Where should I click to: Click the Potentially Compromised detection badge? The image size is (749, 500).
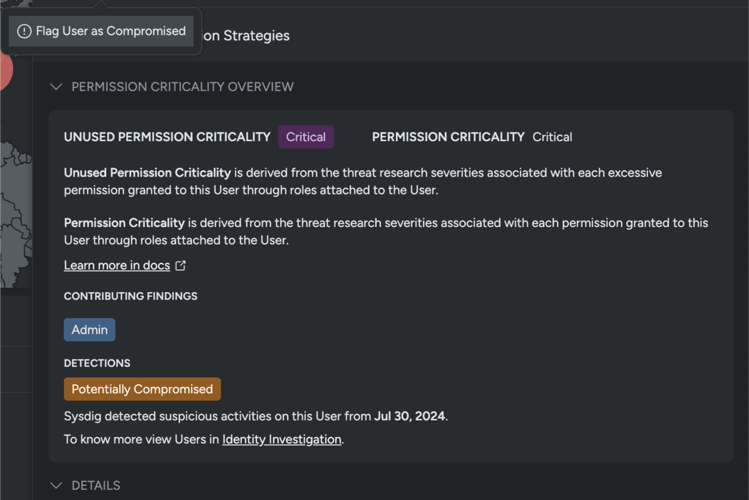(142, 389)
